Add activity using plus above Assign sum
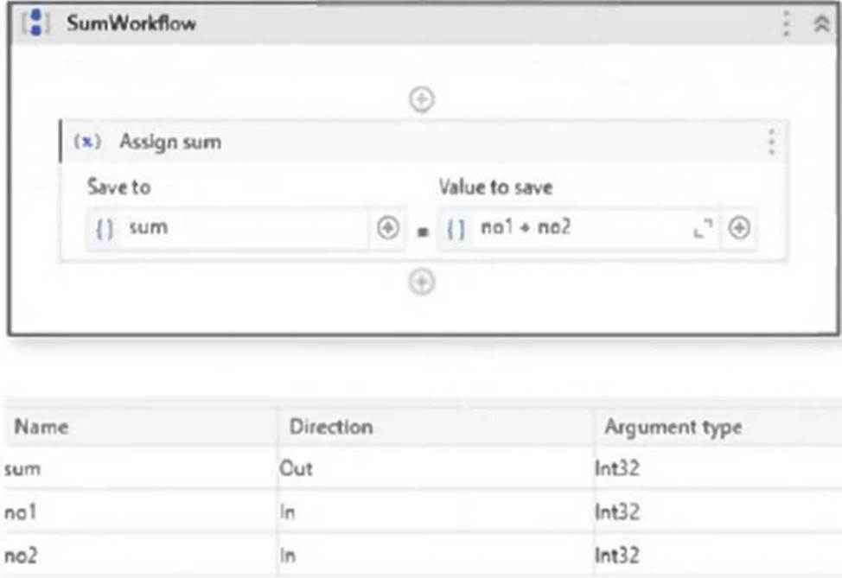Image resolution: width=842 pixels, height=578 pixels. (x=422, y=100)
